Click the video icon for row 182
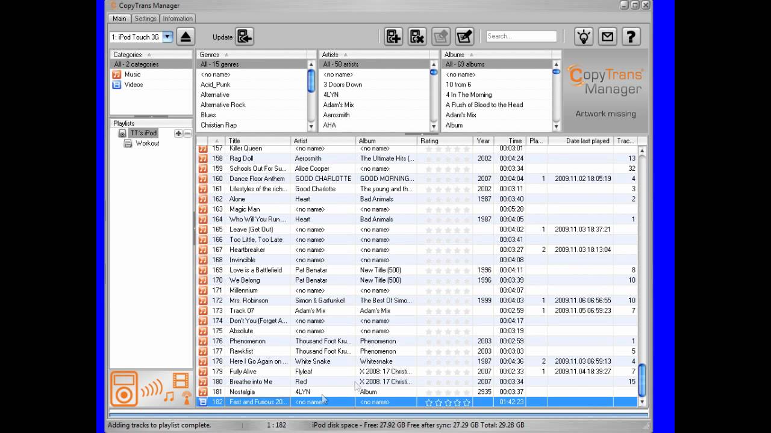The width and height of the screenshot is (771, 433). coord(203,402)
